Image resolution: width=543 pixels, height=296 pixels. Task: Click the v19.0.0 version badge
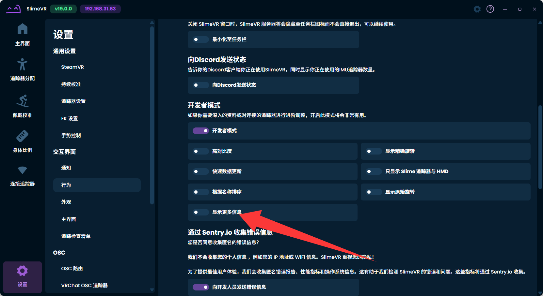click(63, 9)
